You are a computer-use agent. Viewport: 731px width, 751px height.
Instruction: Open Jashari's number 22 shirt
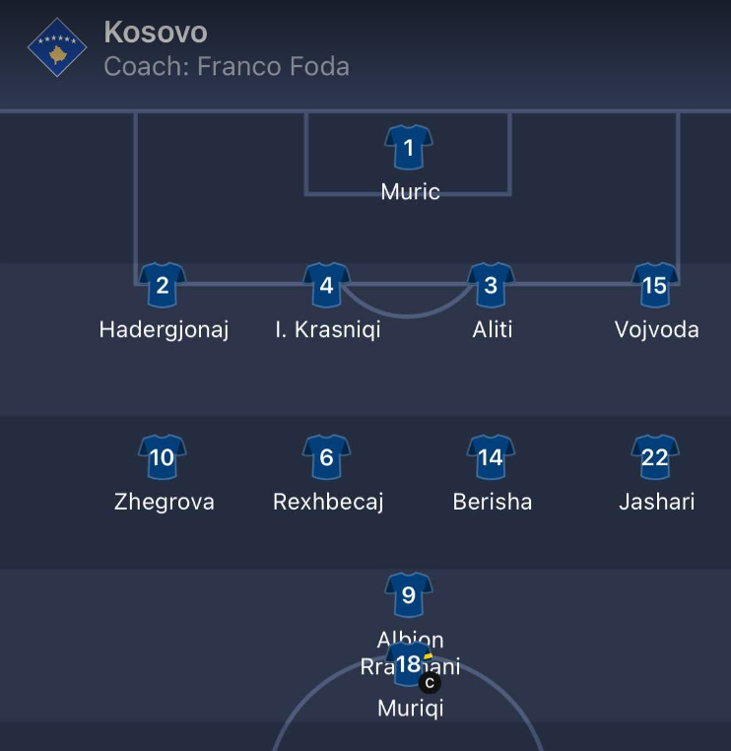point(655,457)
